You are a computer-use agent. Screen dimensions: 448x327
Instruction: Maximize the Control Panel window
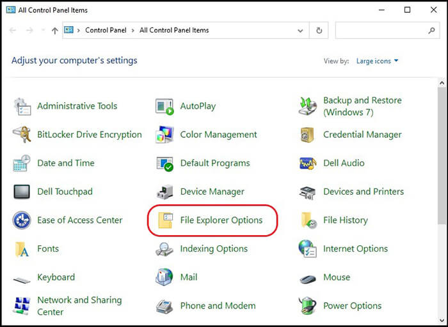408,10
